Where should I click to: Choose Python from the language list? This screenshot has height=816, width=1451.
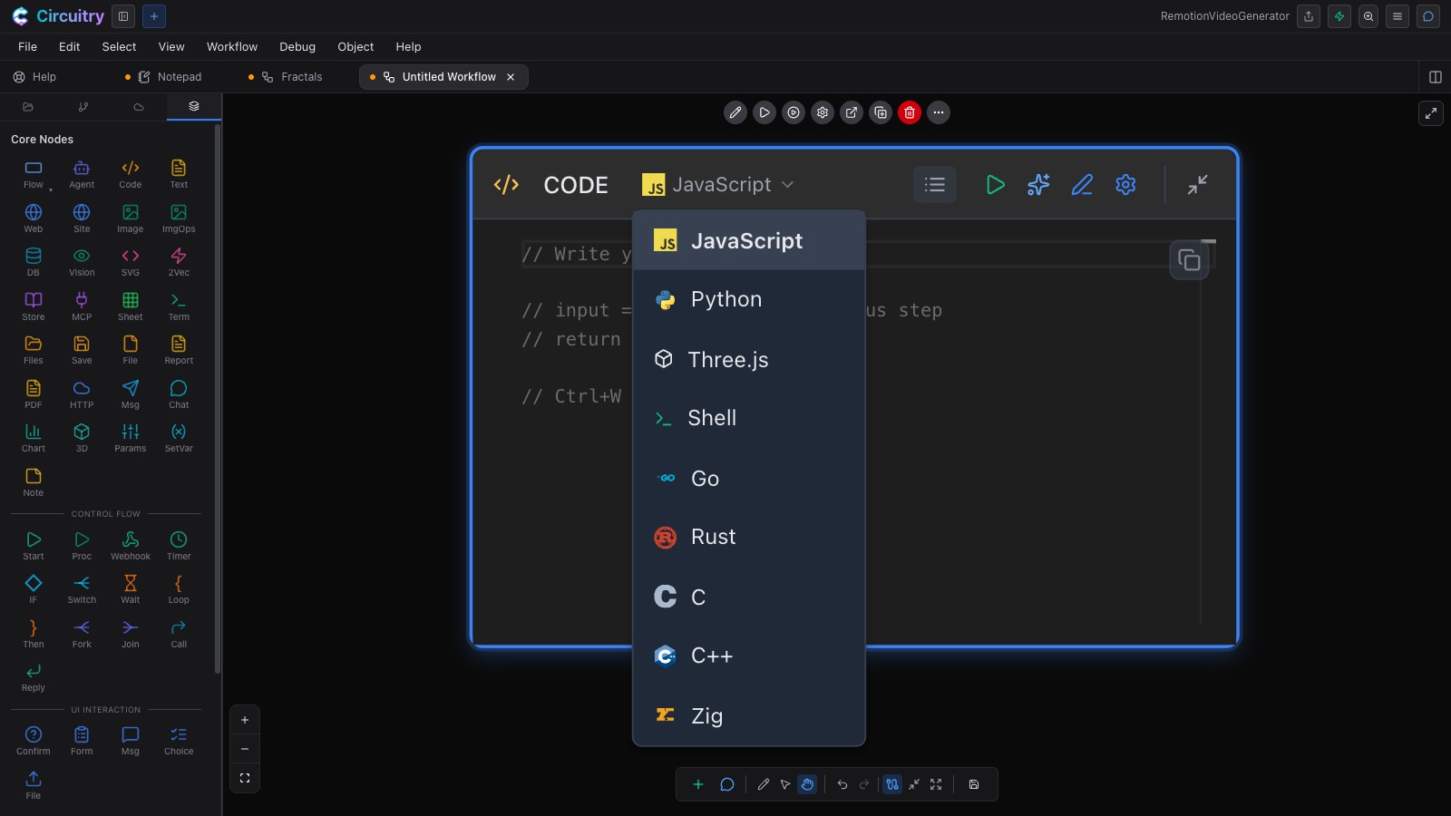[749, 299]
